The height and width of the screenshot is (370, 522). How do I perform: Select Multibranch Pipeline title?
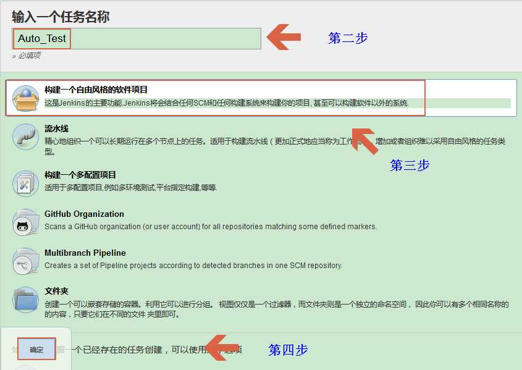click(85, 253)
